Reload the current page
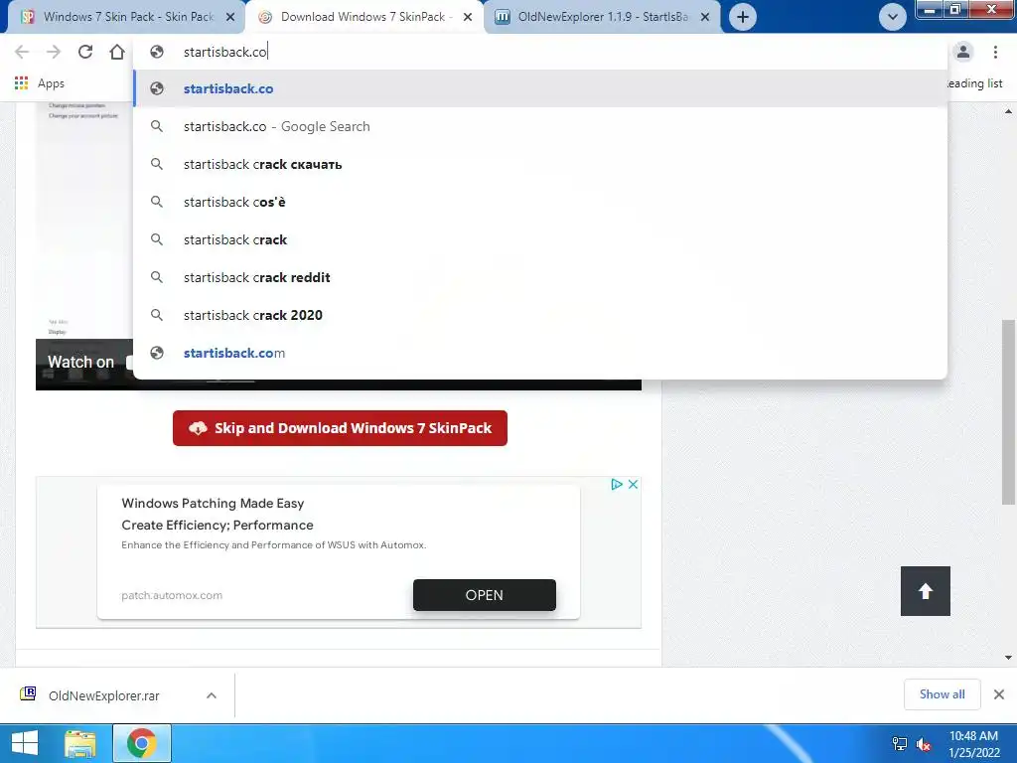This screenshot has height=763, width=1017. click(x=85, y=52)
